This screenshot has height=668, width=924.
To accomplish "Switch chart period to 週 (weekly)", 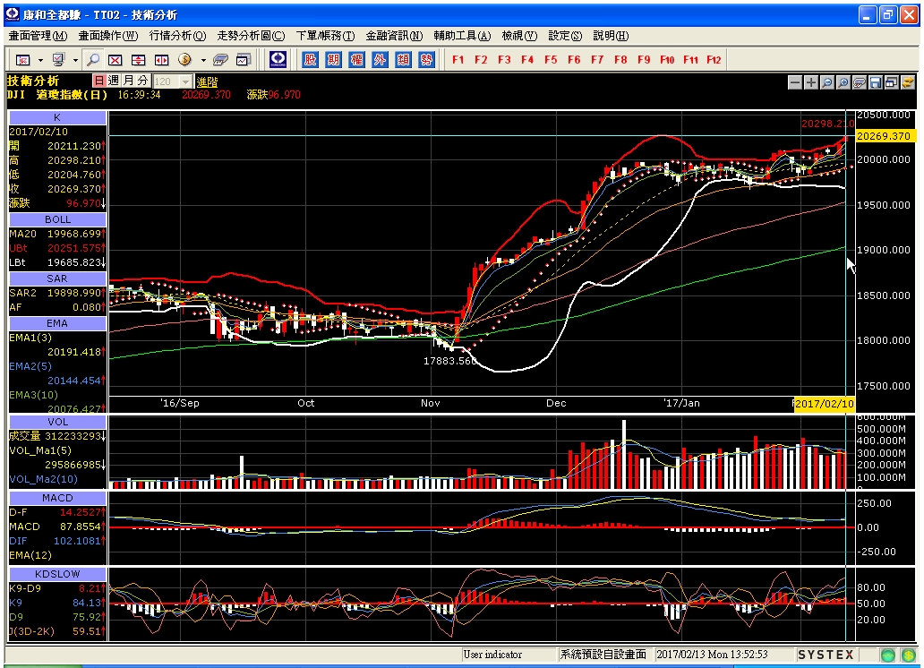I will [114, 81].
